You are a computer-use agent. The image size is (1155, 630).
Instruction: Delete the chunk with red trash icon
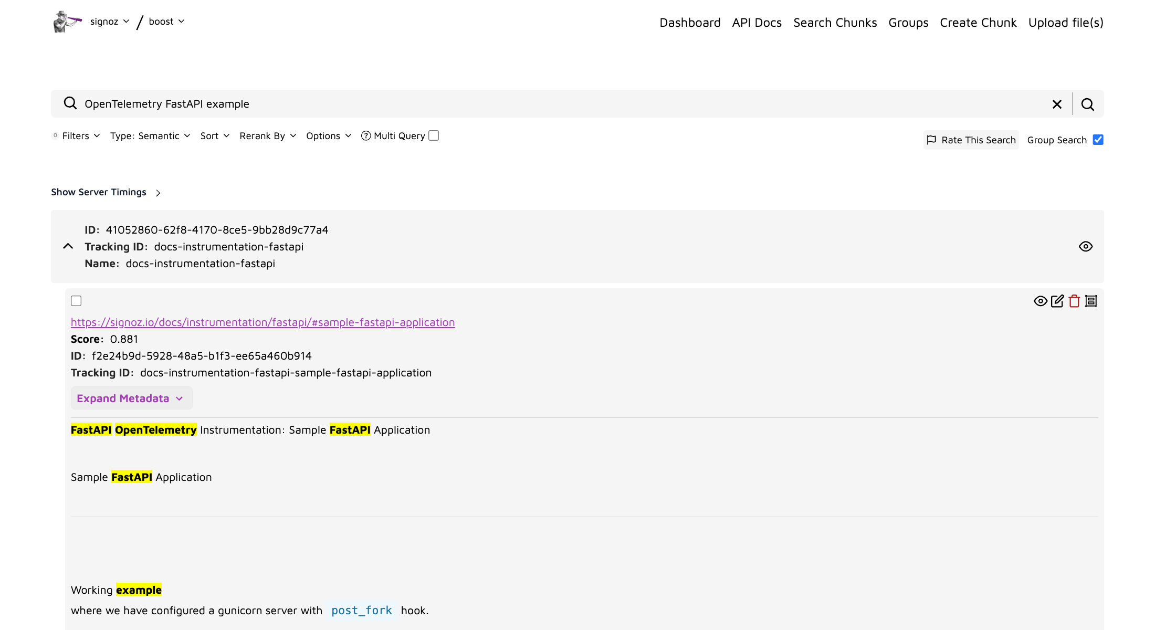[x=1074, y=301]
